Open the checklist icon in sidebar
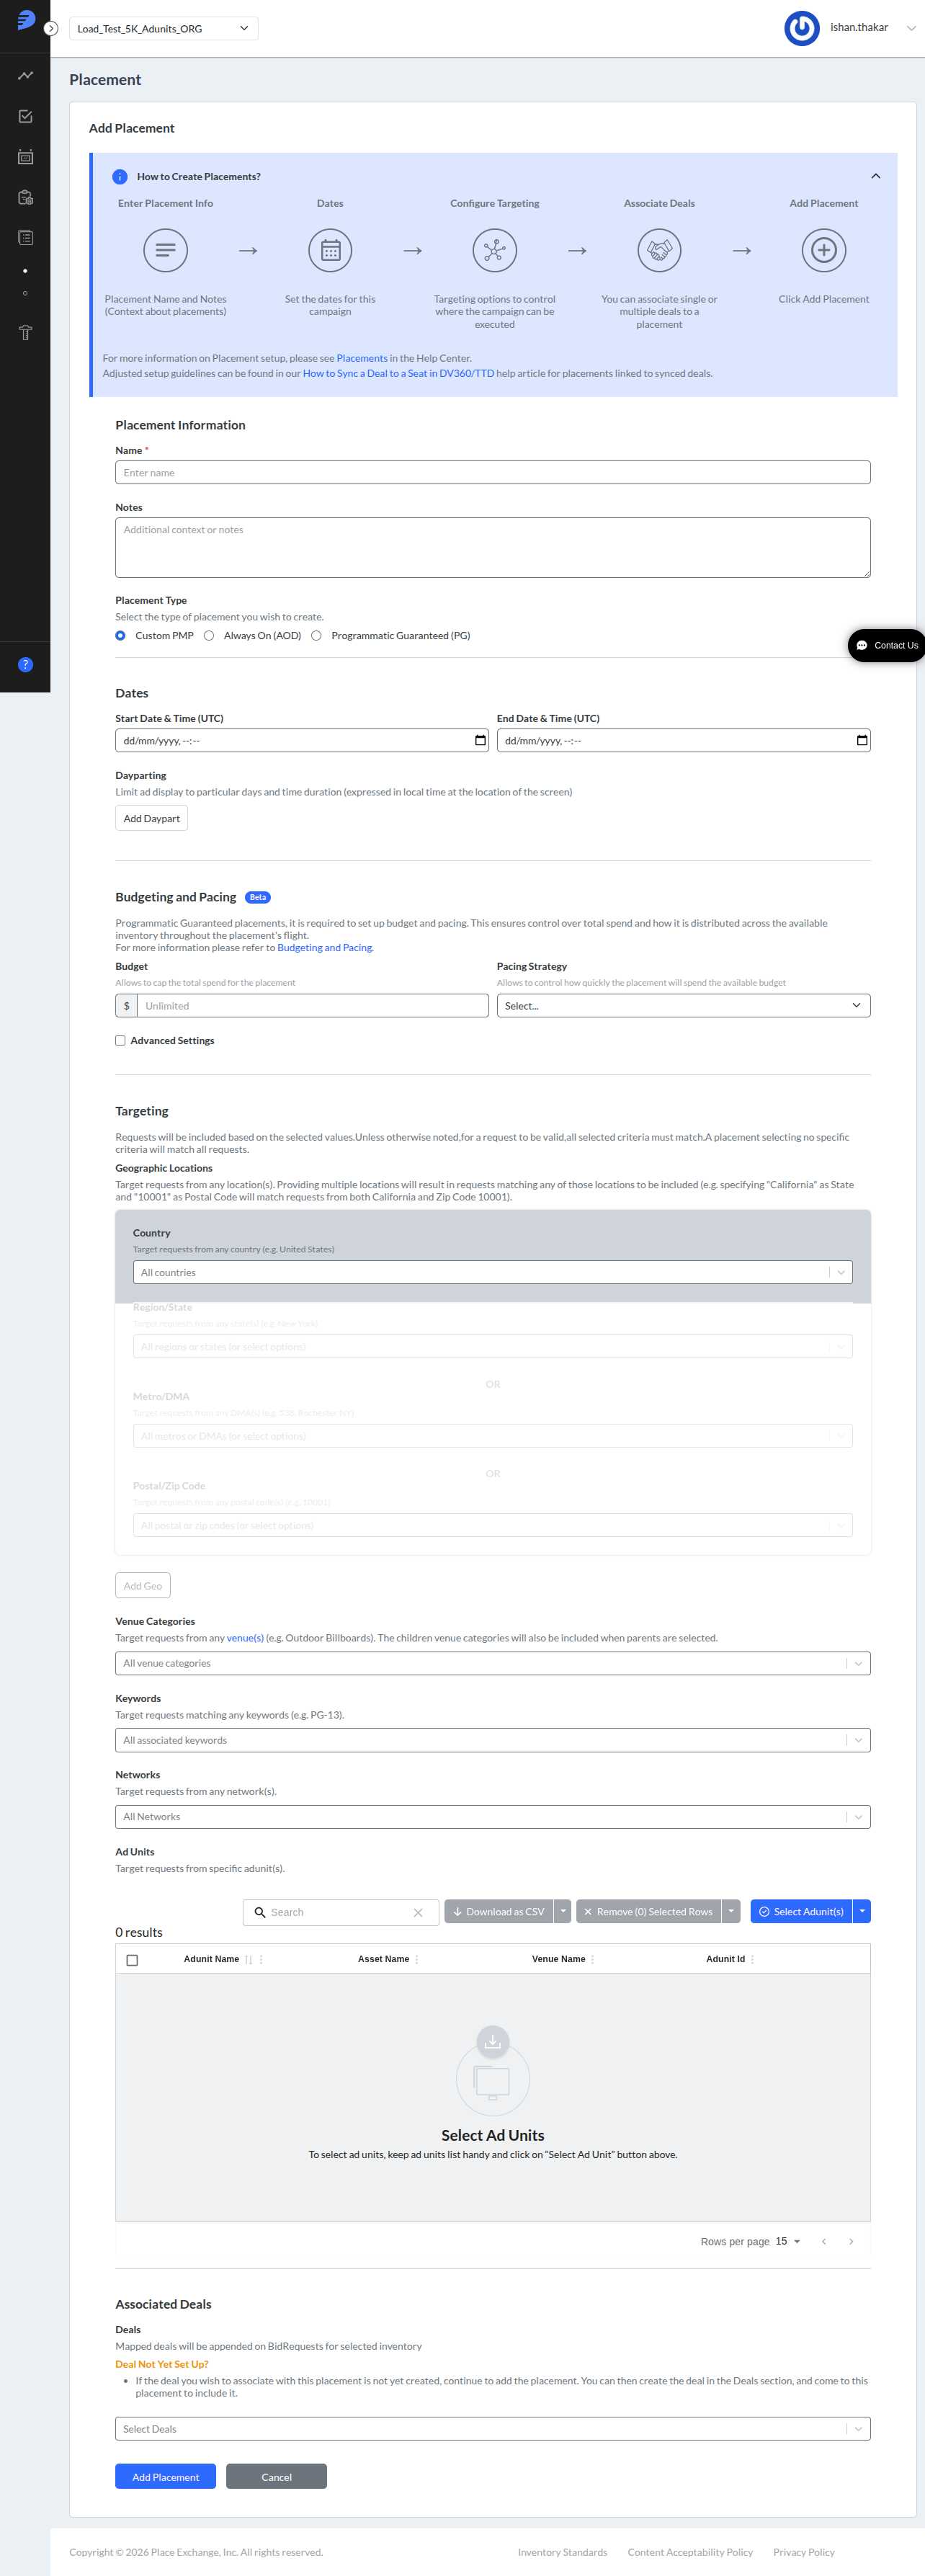925x2576 pixels. [25, 117]
